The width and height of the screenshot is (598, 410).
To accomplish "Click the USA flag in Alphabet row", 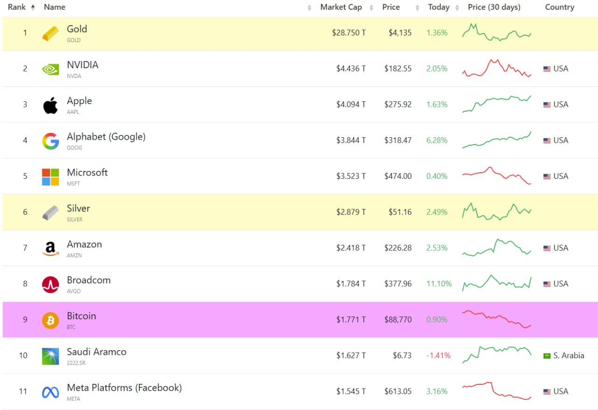I will (x=547, y=141).
